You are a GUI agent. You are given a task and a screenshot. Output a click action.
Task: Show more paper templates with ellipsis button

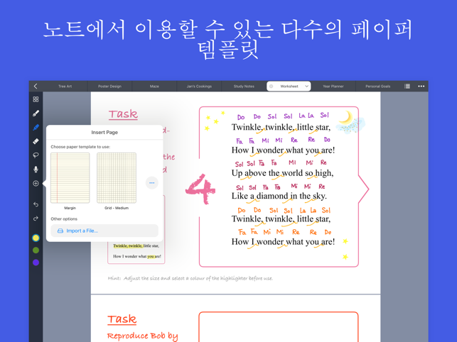pos(152,183)
